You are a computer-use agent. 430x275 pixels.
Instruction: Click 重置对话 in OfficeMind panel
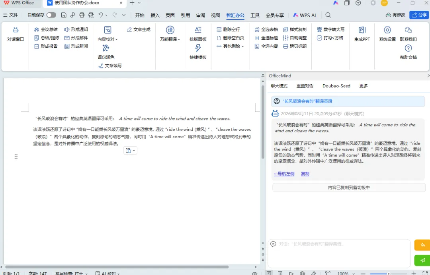305,86
